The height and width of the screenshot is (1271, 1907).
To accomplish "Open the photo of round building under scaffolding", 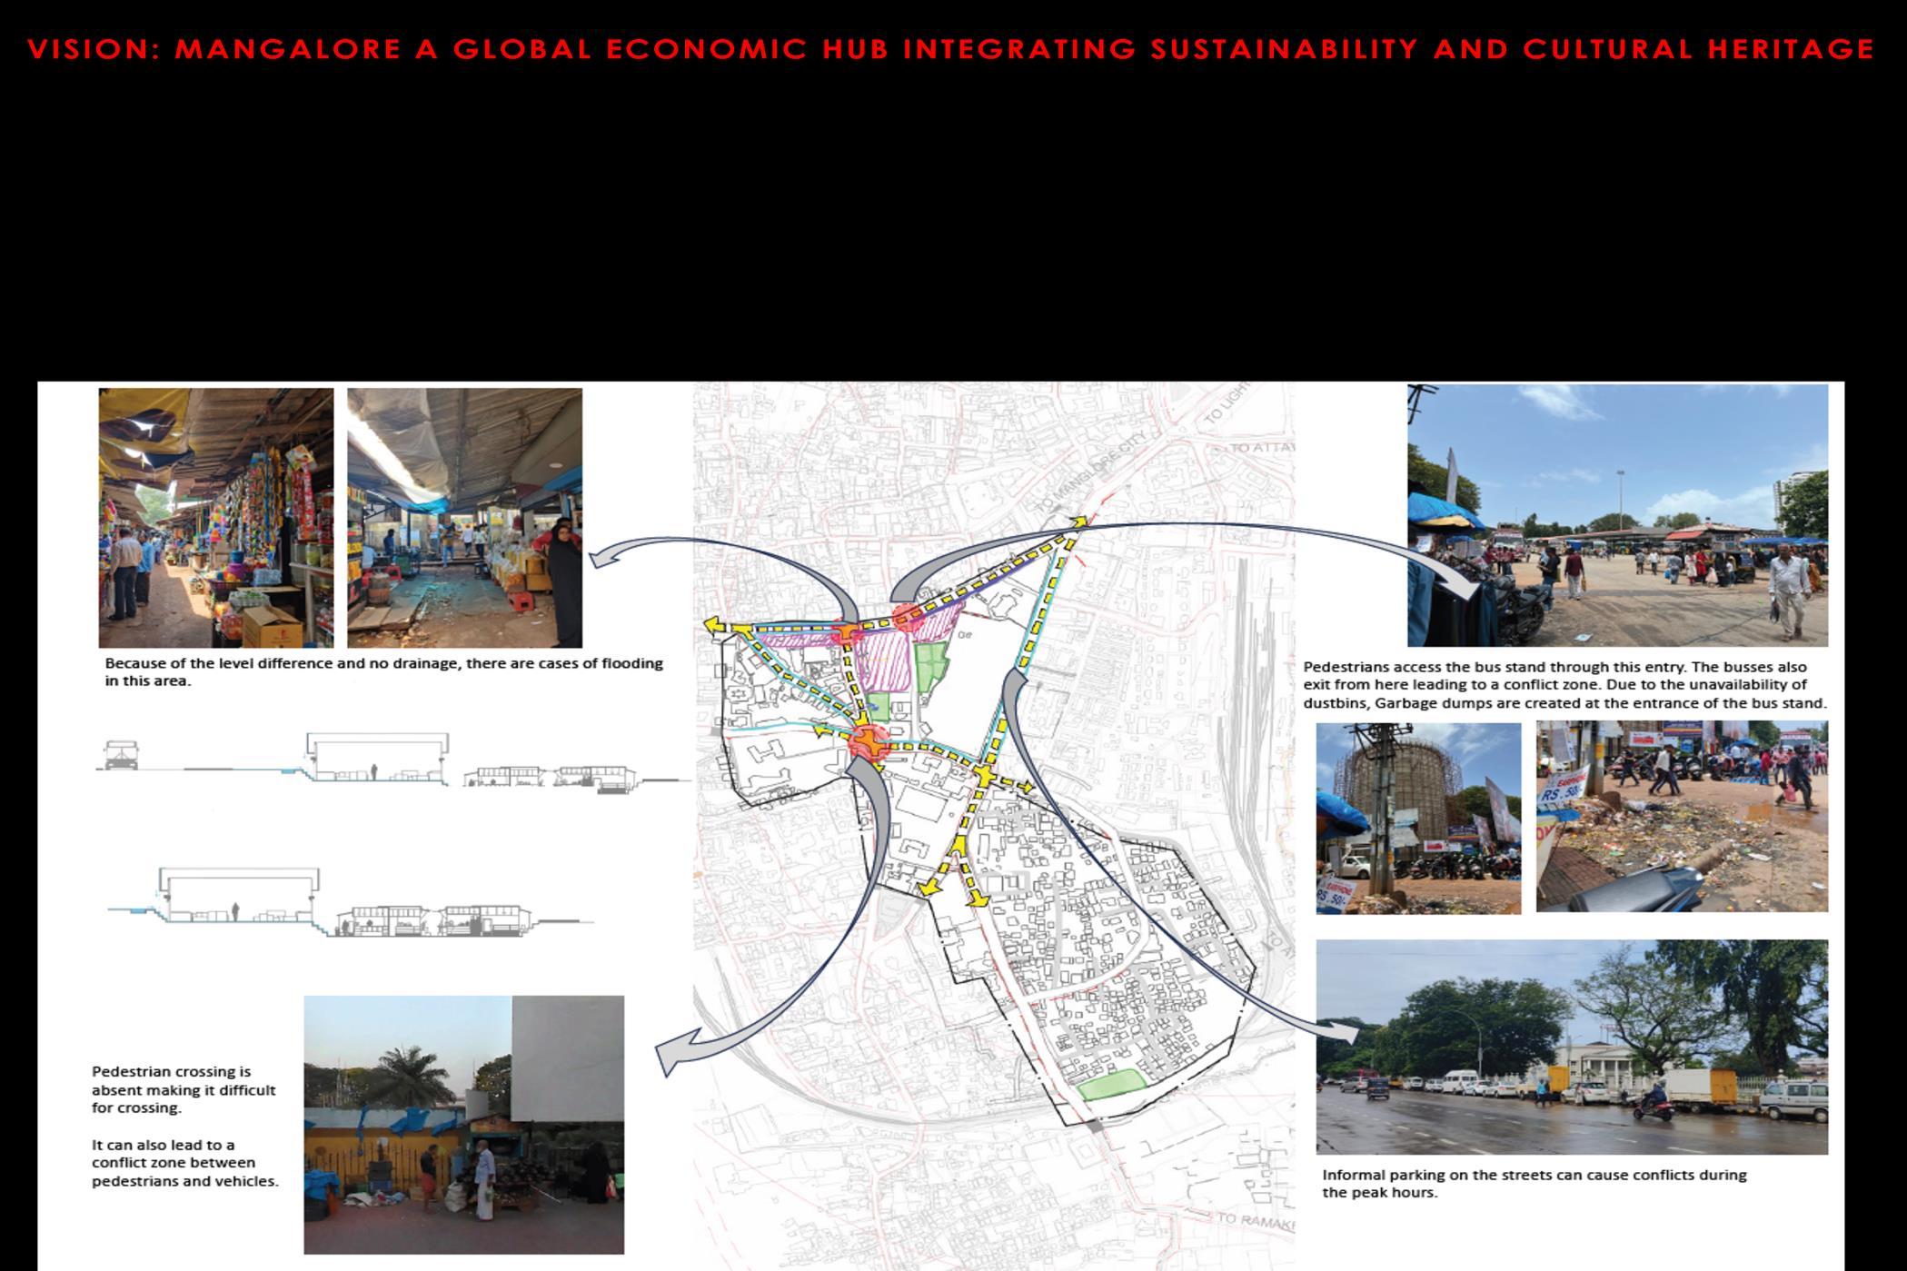I will [1418, 818].
